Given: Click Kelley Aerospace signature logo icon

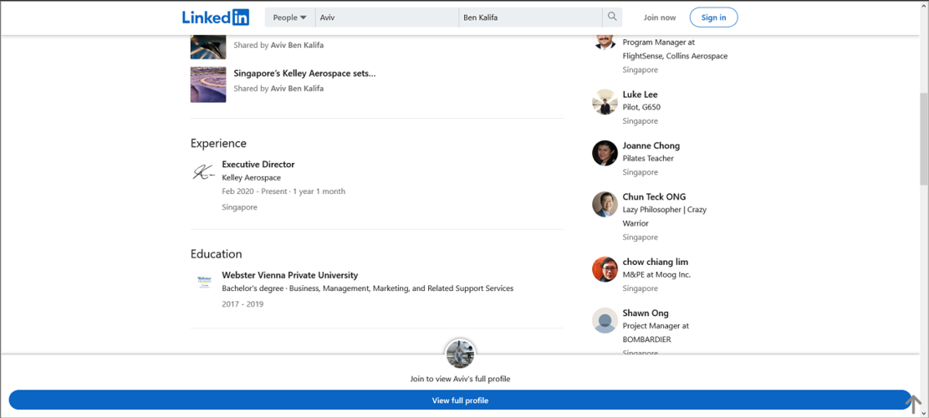Looking at the screenshot, I should tap(203, 172).
